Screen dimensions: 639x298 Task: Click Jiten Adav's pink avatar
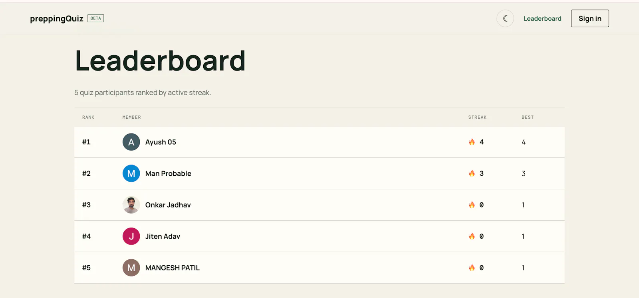click(131, 236)
